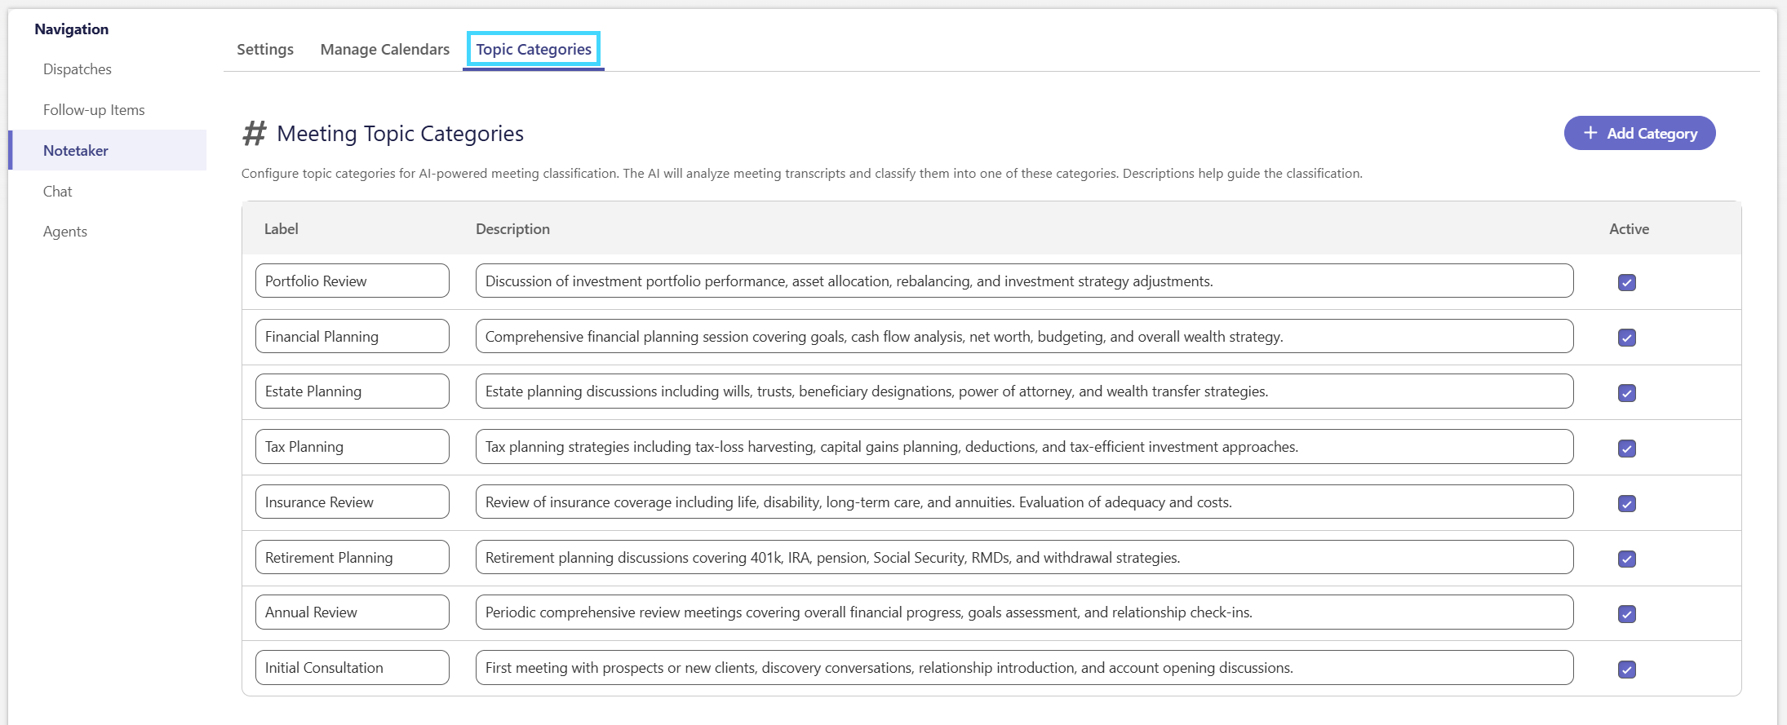This screenshot has width=1787, height=725.
Task: Click the Financial Planning label field
Action: tap(353, 336)
